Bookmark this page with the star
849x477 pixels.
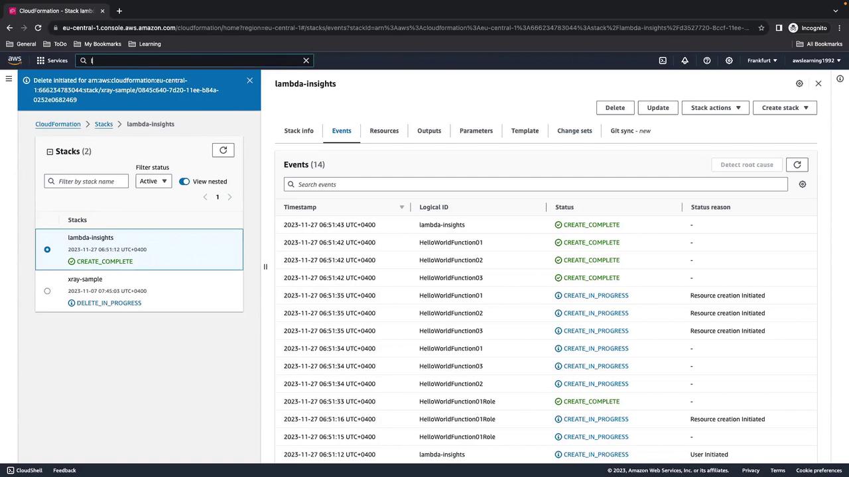tap(761, 28)
